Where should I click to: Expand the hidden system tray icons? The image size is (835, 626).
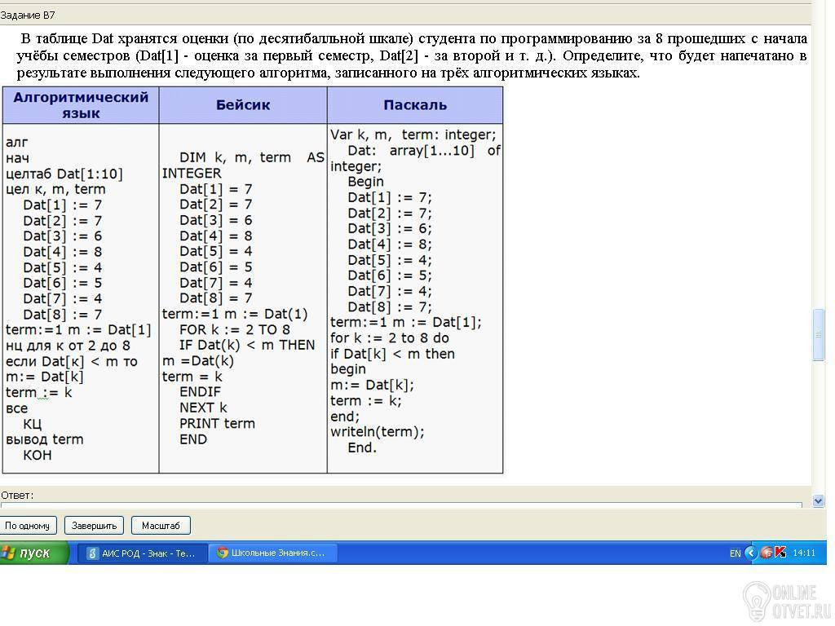click(750, 553)
